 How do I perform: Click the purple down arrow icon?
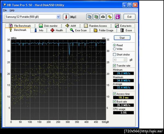pos(117,17)
